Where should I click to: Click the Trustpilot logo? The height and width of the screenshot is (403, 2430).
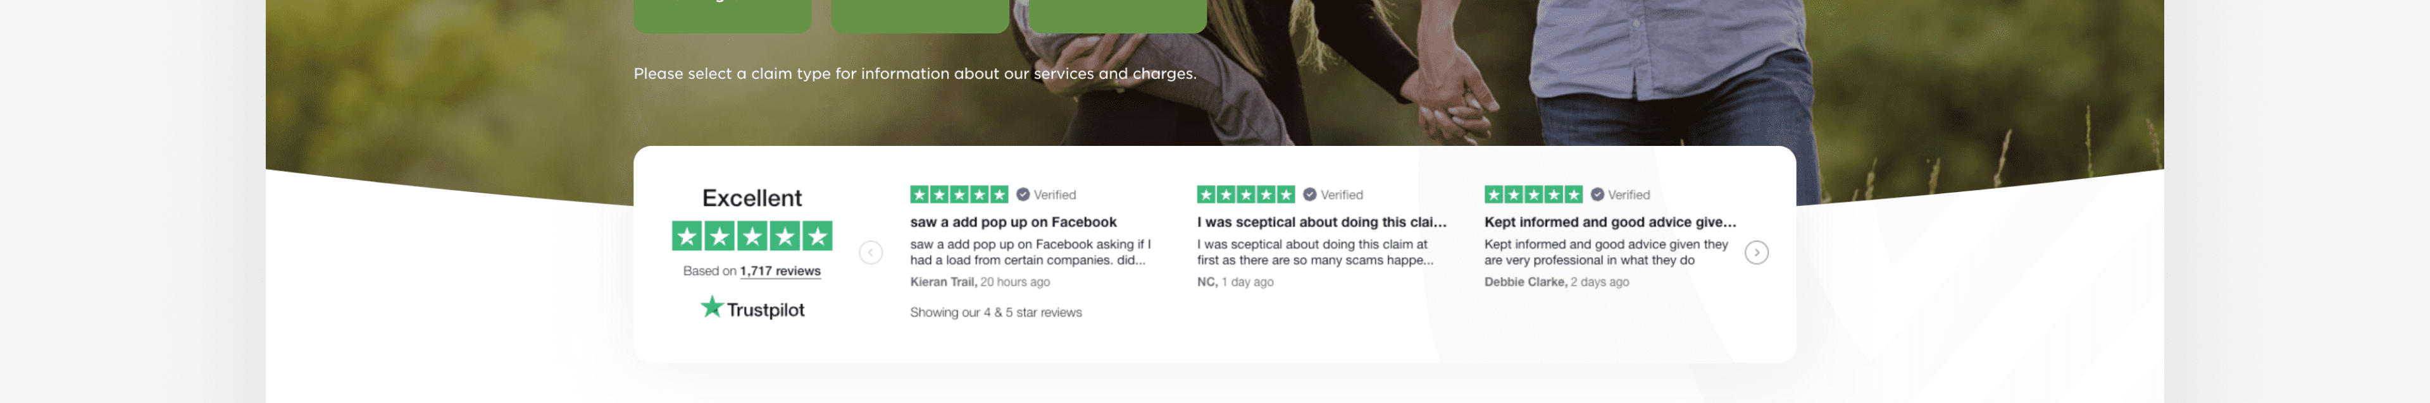[x=752, y=309]
